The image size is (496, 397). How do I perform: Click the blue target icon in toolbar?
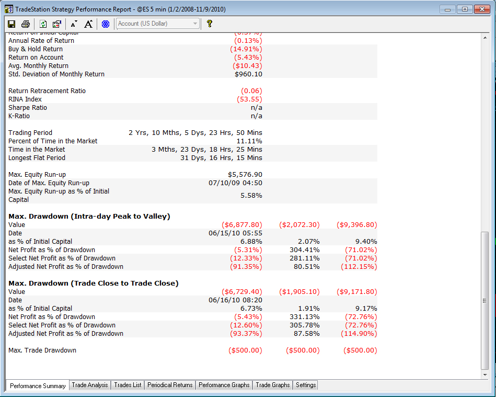(x=106, y=24)
